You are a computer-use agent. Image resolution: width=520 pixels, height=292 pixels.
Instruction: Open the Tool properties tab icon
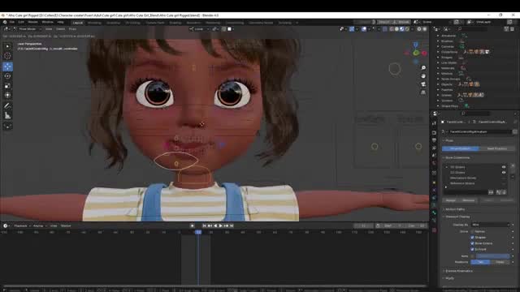point(434,123)
